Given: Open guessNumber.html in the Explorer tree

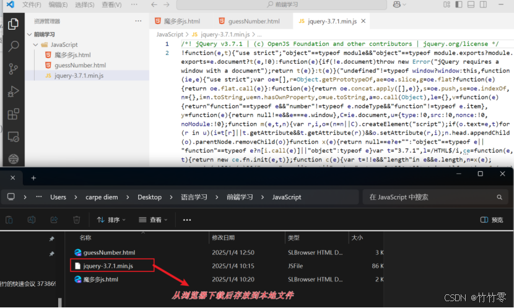Looking at the screenshot, I should click(80, 65).
